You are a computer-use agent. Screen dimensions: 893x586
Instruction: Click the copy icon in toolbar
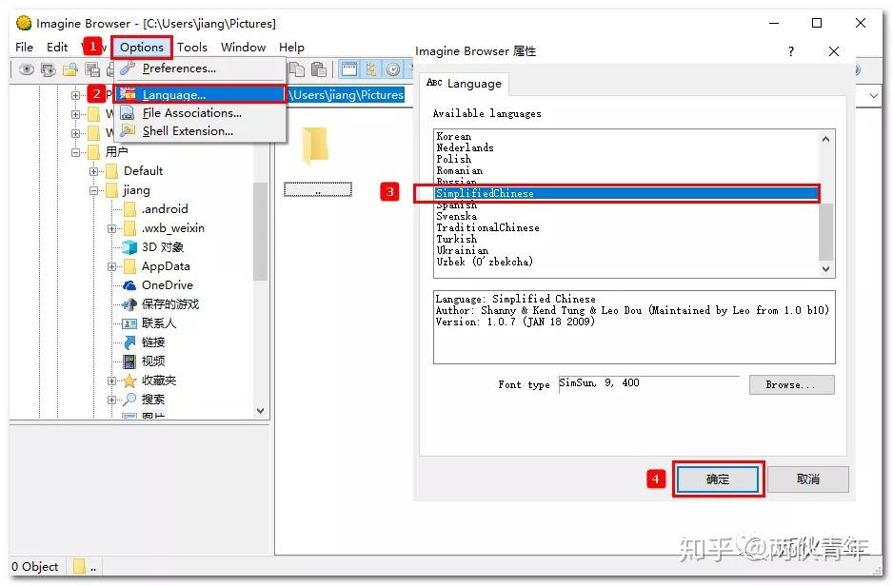pyautogui.click(x=297, y=69)
